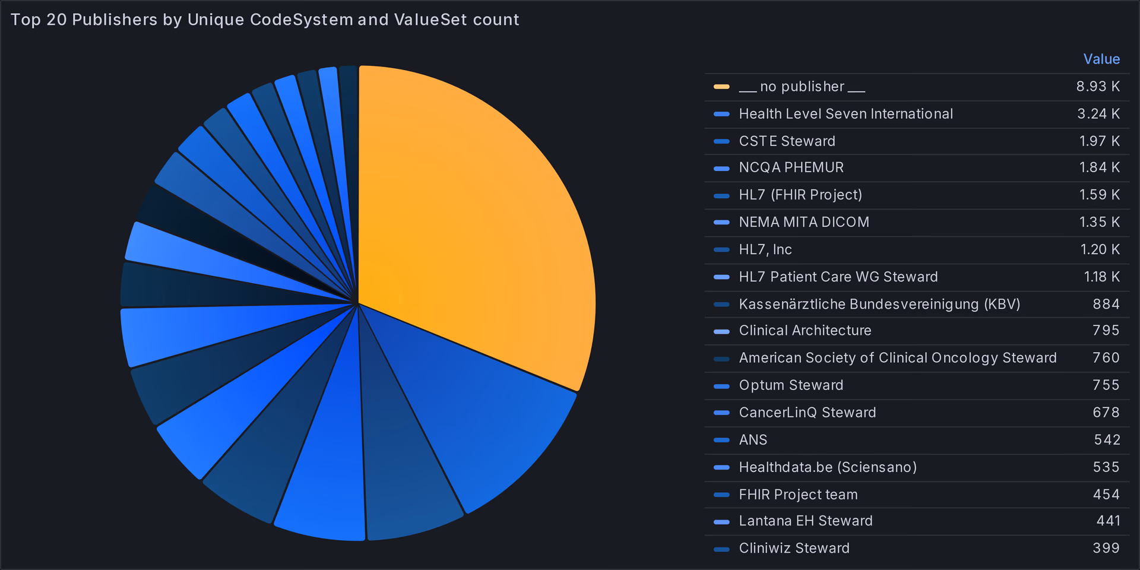The image size is (1140, 570).
Task: Toggle the CancerLinQ Steward legend label
Action: pyautogui.click(x=807, y=413)
